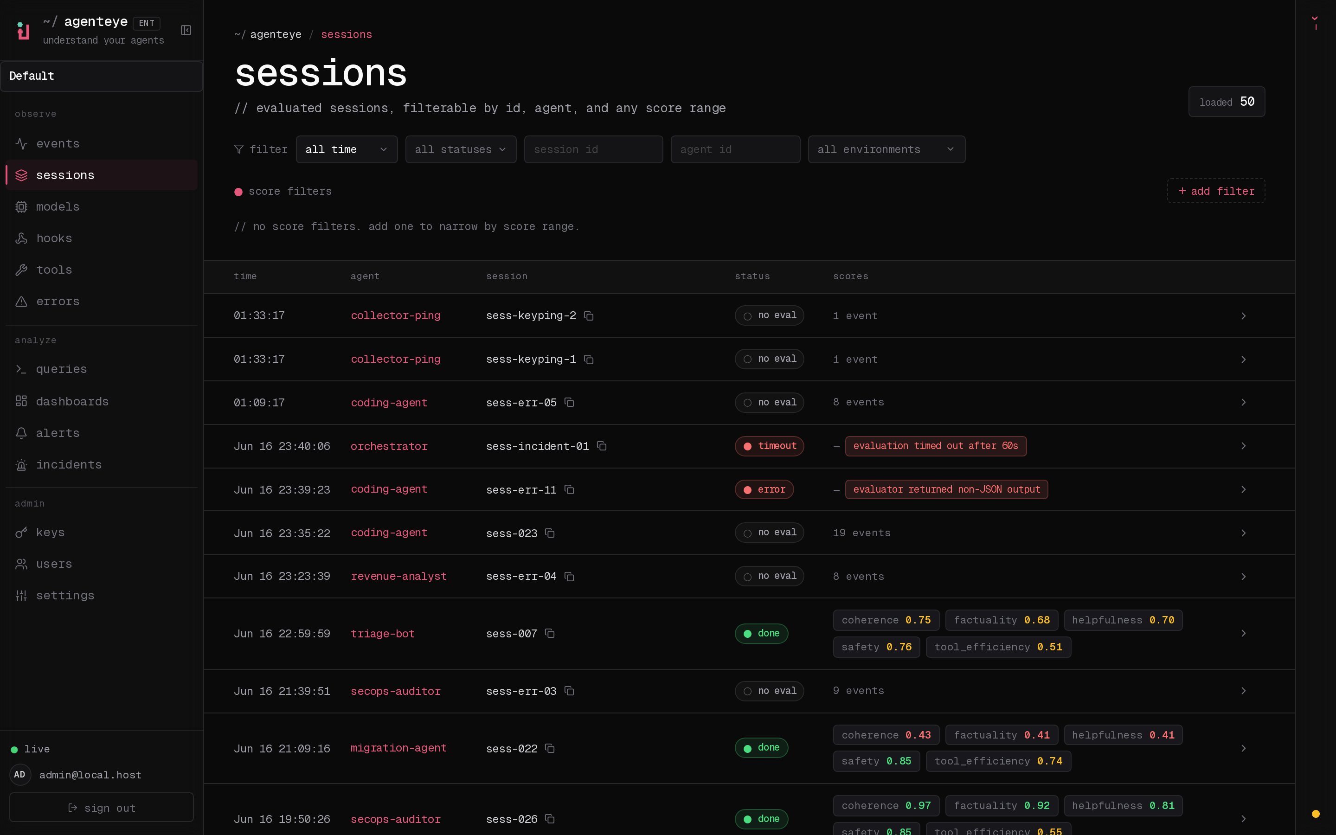Open the revenue-analyst agent link
The image size is (1336, 835).
pos(398,576)
